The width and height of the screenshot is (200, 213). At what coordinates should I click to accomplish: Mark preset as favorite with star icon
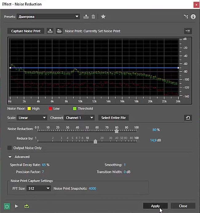point(103,17)
